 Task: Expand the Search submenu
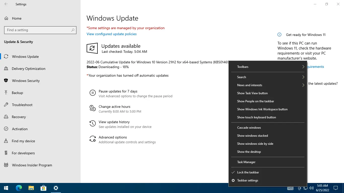click(x=268, y=77)
